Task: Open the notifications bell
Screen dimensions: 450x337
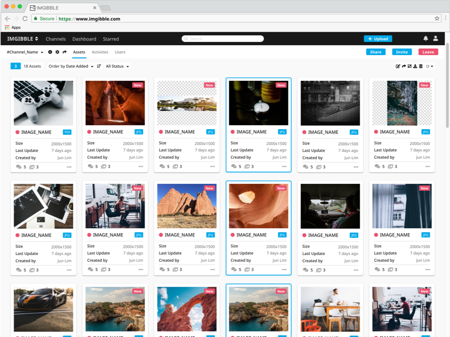Action: coord(426,38)
